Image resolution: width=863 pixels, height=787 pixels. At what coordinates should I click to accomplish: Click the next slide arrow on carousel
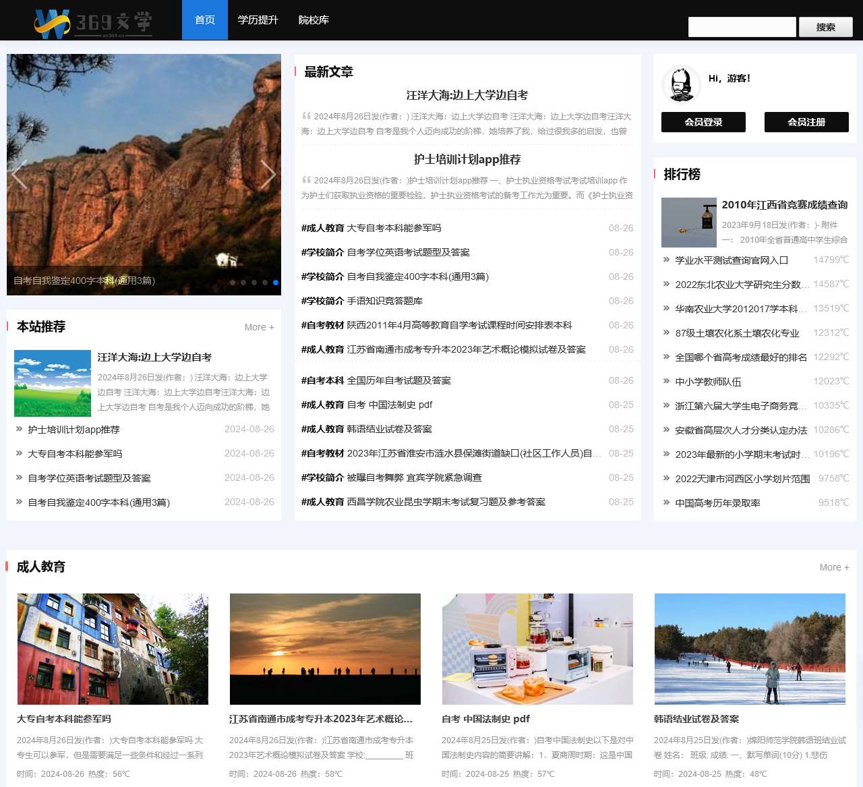coord(268,175)
